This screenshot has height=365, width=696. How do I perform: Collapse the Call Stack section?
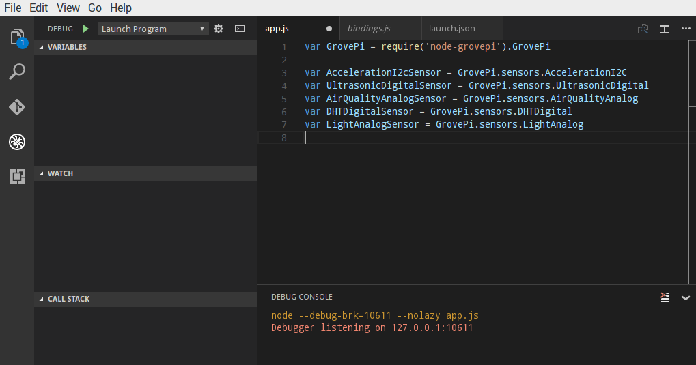pos(68,299)
